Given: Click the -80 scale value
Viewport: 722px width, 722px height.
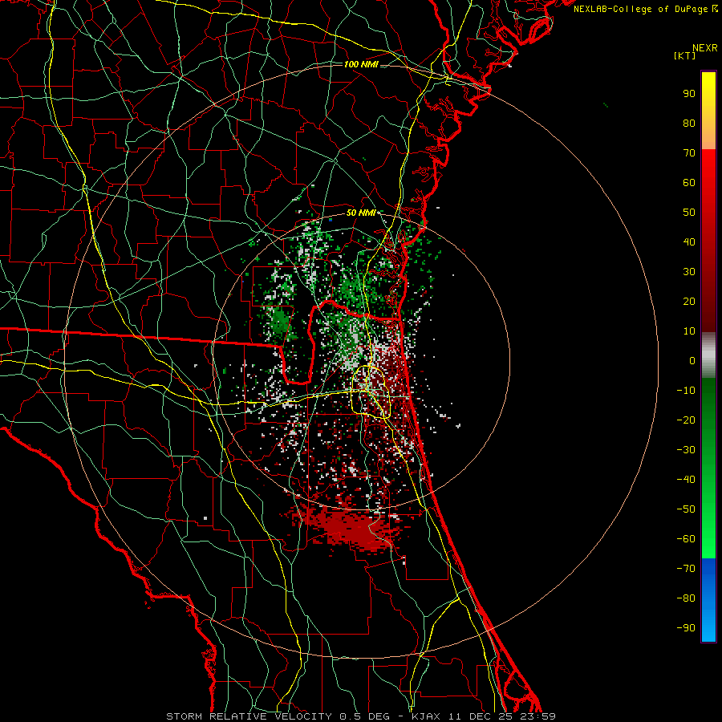Looking at the screenshot, I should (686, 598).
